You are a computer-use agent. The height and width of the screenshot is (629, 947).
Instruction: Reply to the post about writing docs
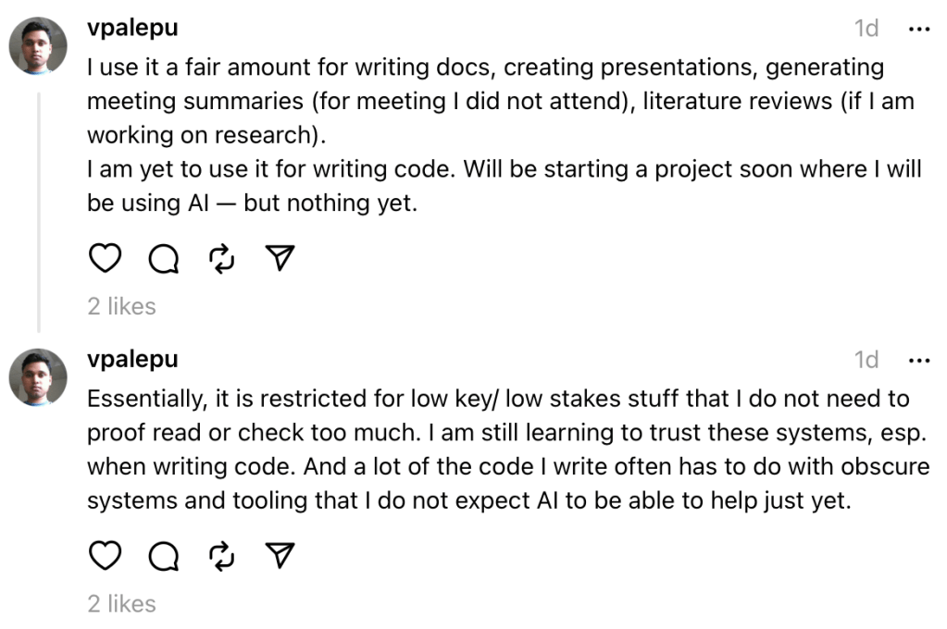tap(164, 259)
